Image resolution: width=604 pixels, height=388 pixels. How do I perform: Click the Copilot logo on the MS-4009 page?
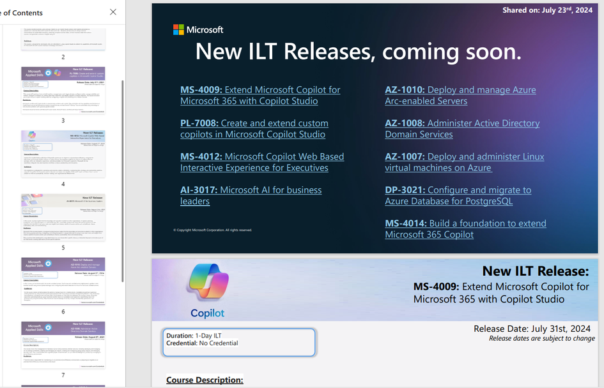[x=208, y=291]
